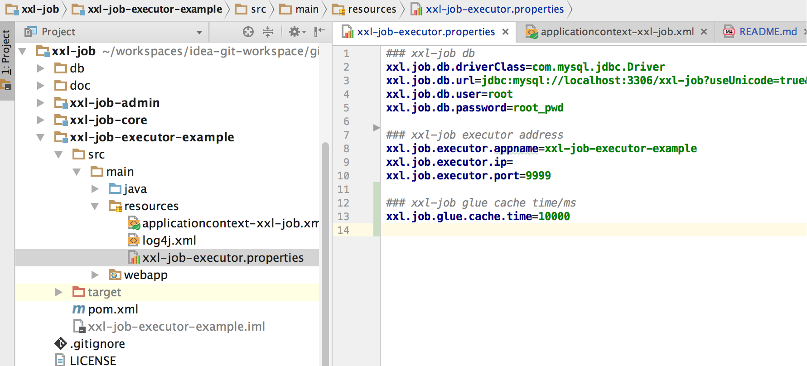This screenshot has height=366, width=807.
Task: Click the scroll from source target icon
Action: [248, 32]
